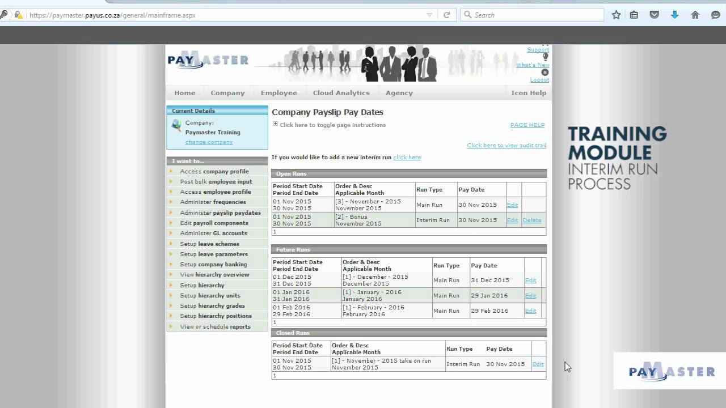
Task: Toggle page instructions expander icon
Action: click(276, 124)
